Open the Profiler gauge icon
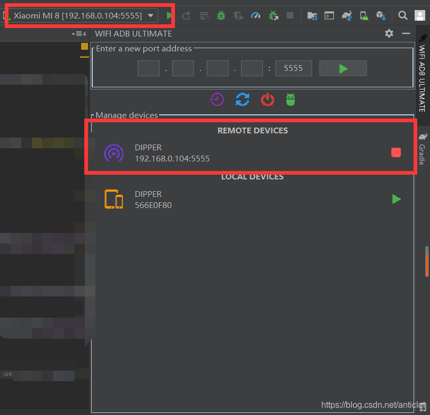The image size is (430, 415). click(x=256, y=15)
